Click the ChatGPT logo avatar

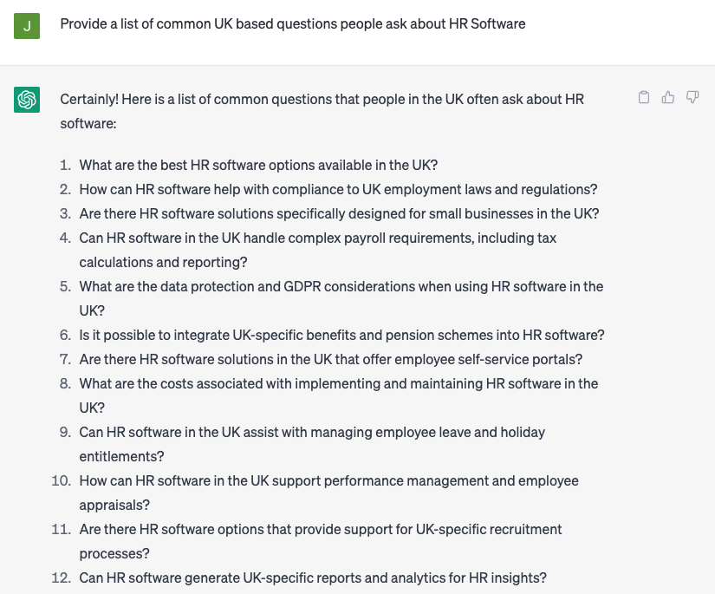[27, 100]
